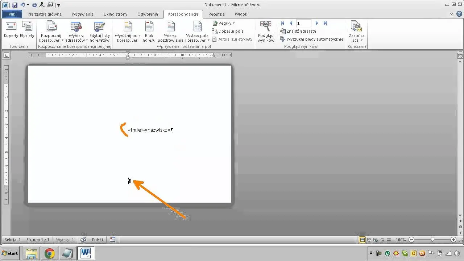Insert a Blok adresu field
Image resolution: width=464 pixels, height=261 pixels.
point(149,32)
